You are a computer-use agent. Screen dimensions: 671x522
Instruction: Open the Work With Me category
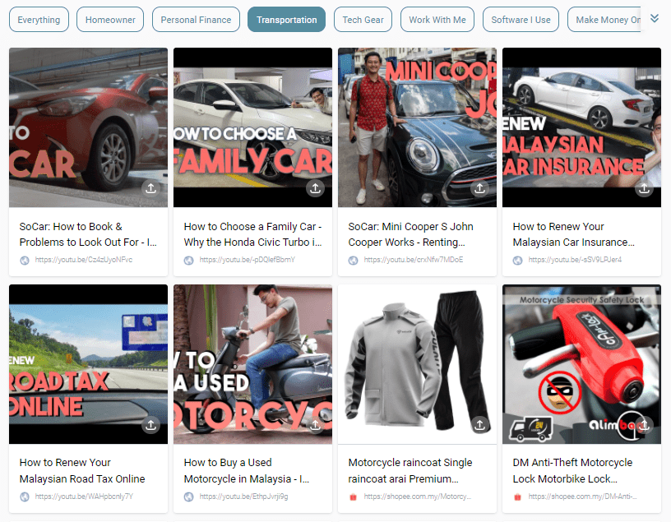437,20
